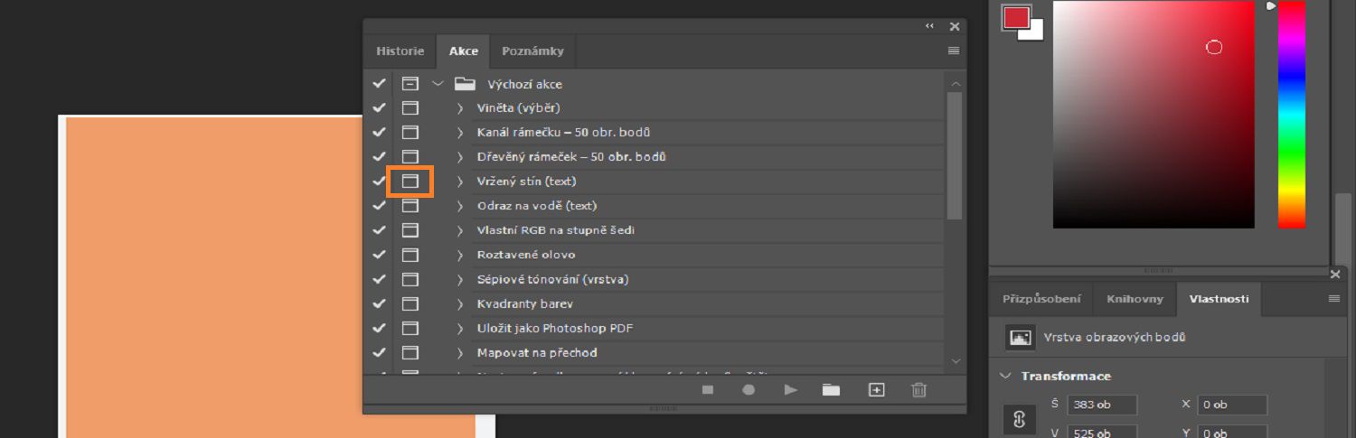Select the Vlastnosti tab
The width and height of the screenshot is (1356, 438).
[x=1219, y=299]
